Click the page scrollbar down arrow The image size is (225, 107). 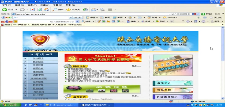coord(223,98)
